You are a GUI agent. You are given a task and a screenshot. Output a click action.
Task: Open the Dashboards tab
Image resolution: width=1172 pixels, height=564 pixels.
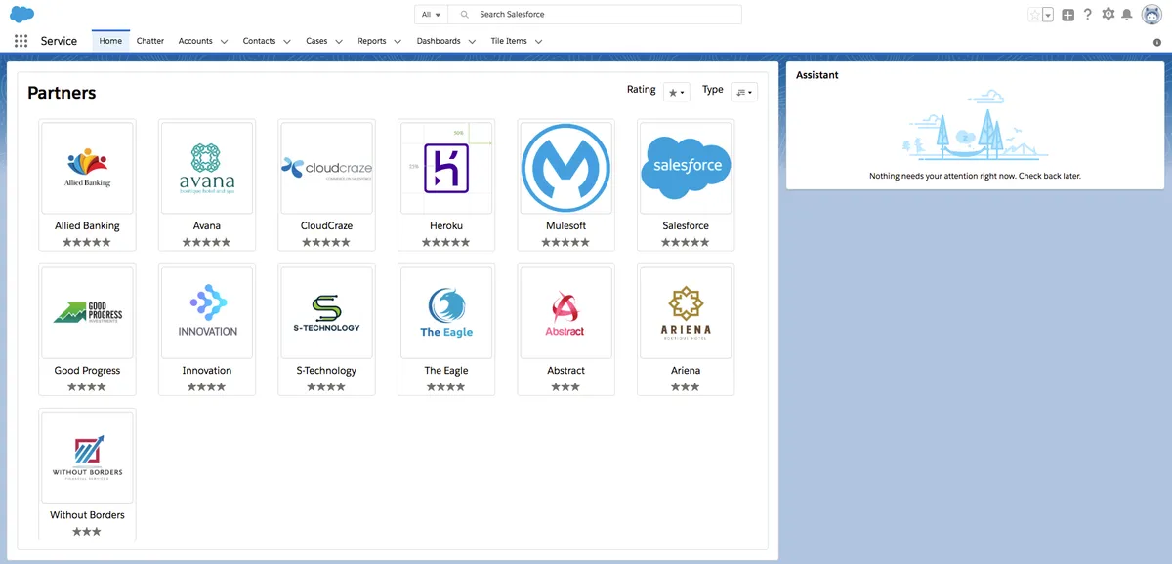tap(439, 41)
